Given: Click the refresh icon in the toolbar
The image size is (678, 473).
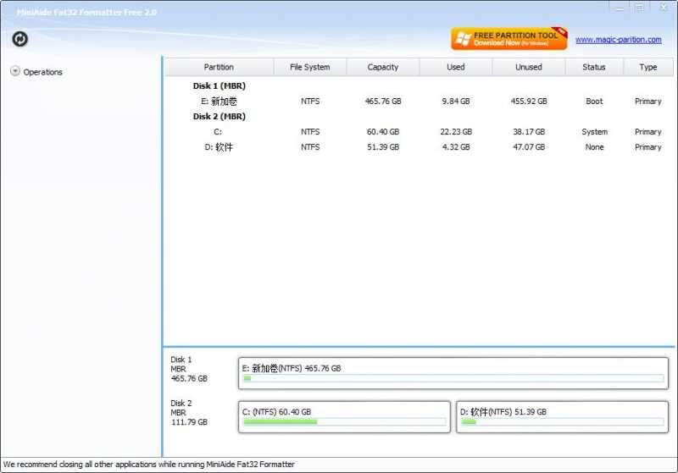Looking at the screenshot, I should (x=19, y=39).
